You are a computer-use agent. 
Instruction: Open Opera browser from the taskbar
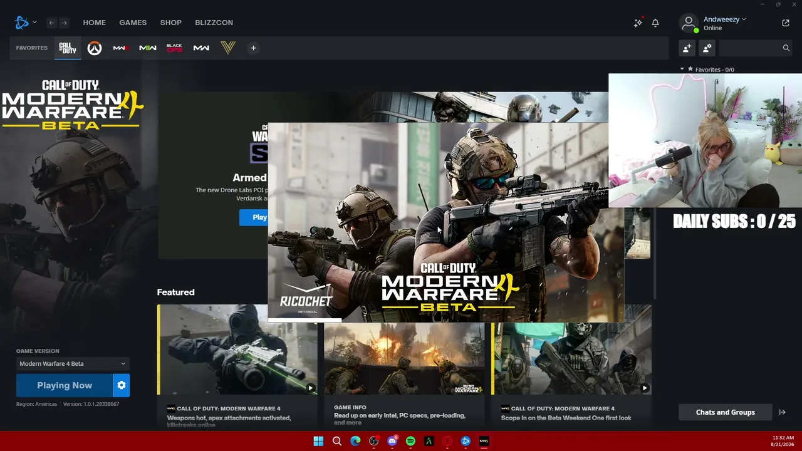click(x=447, y=441)
